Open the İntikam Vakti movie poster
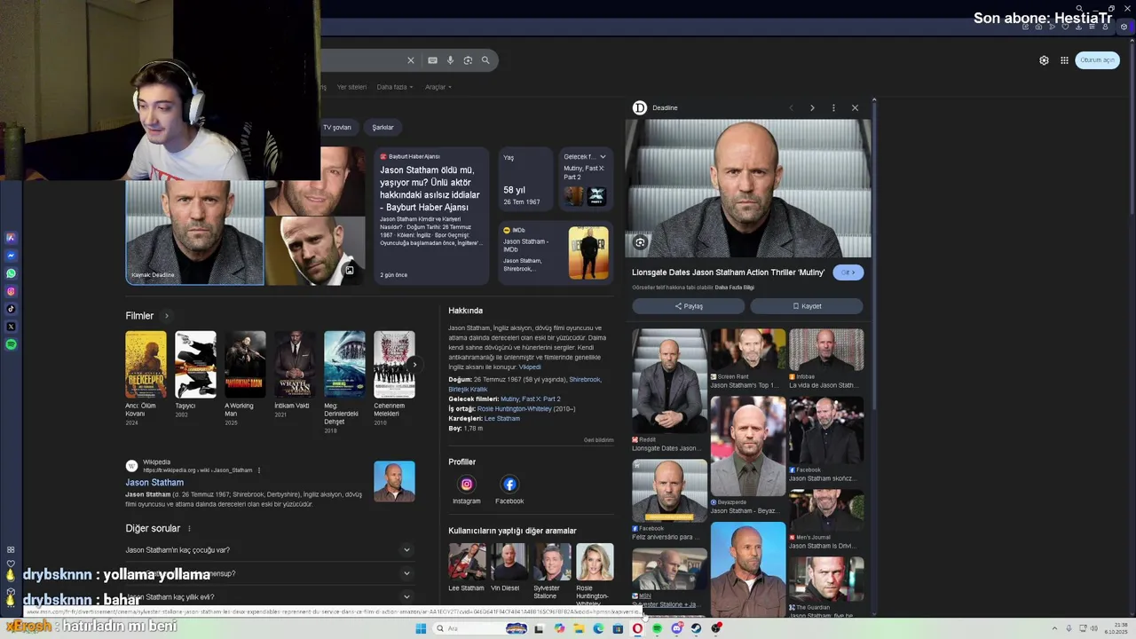Screen dimensions: 1136x639 pos(295,365)
